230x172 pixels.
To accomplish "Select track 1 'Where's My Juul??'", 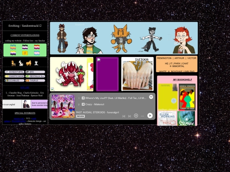I will 112,98.
